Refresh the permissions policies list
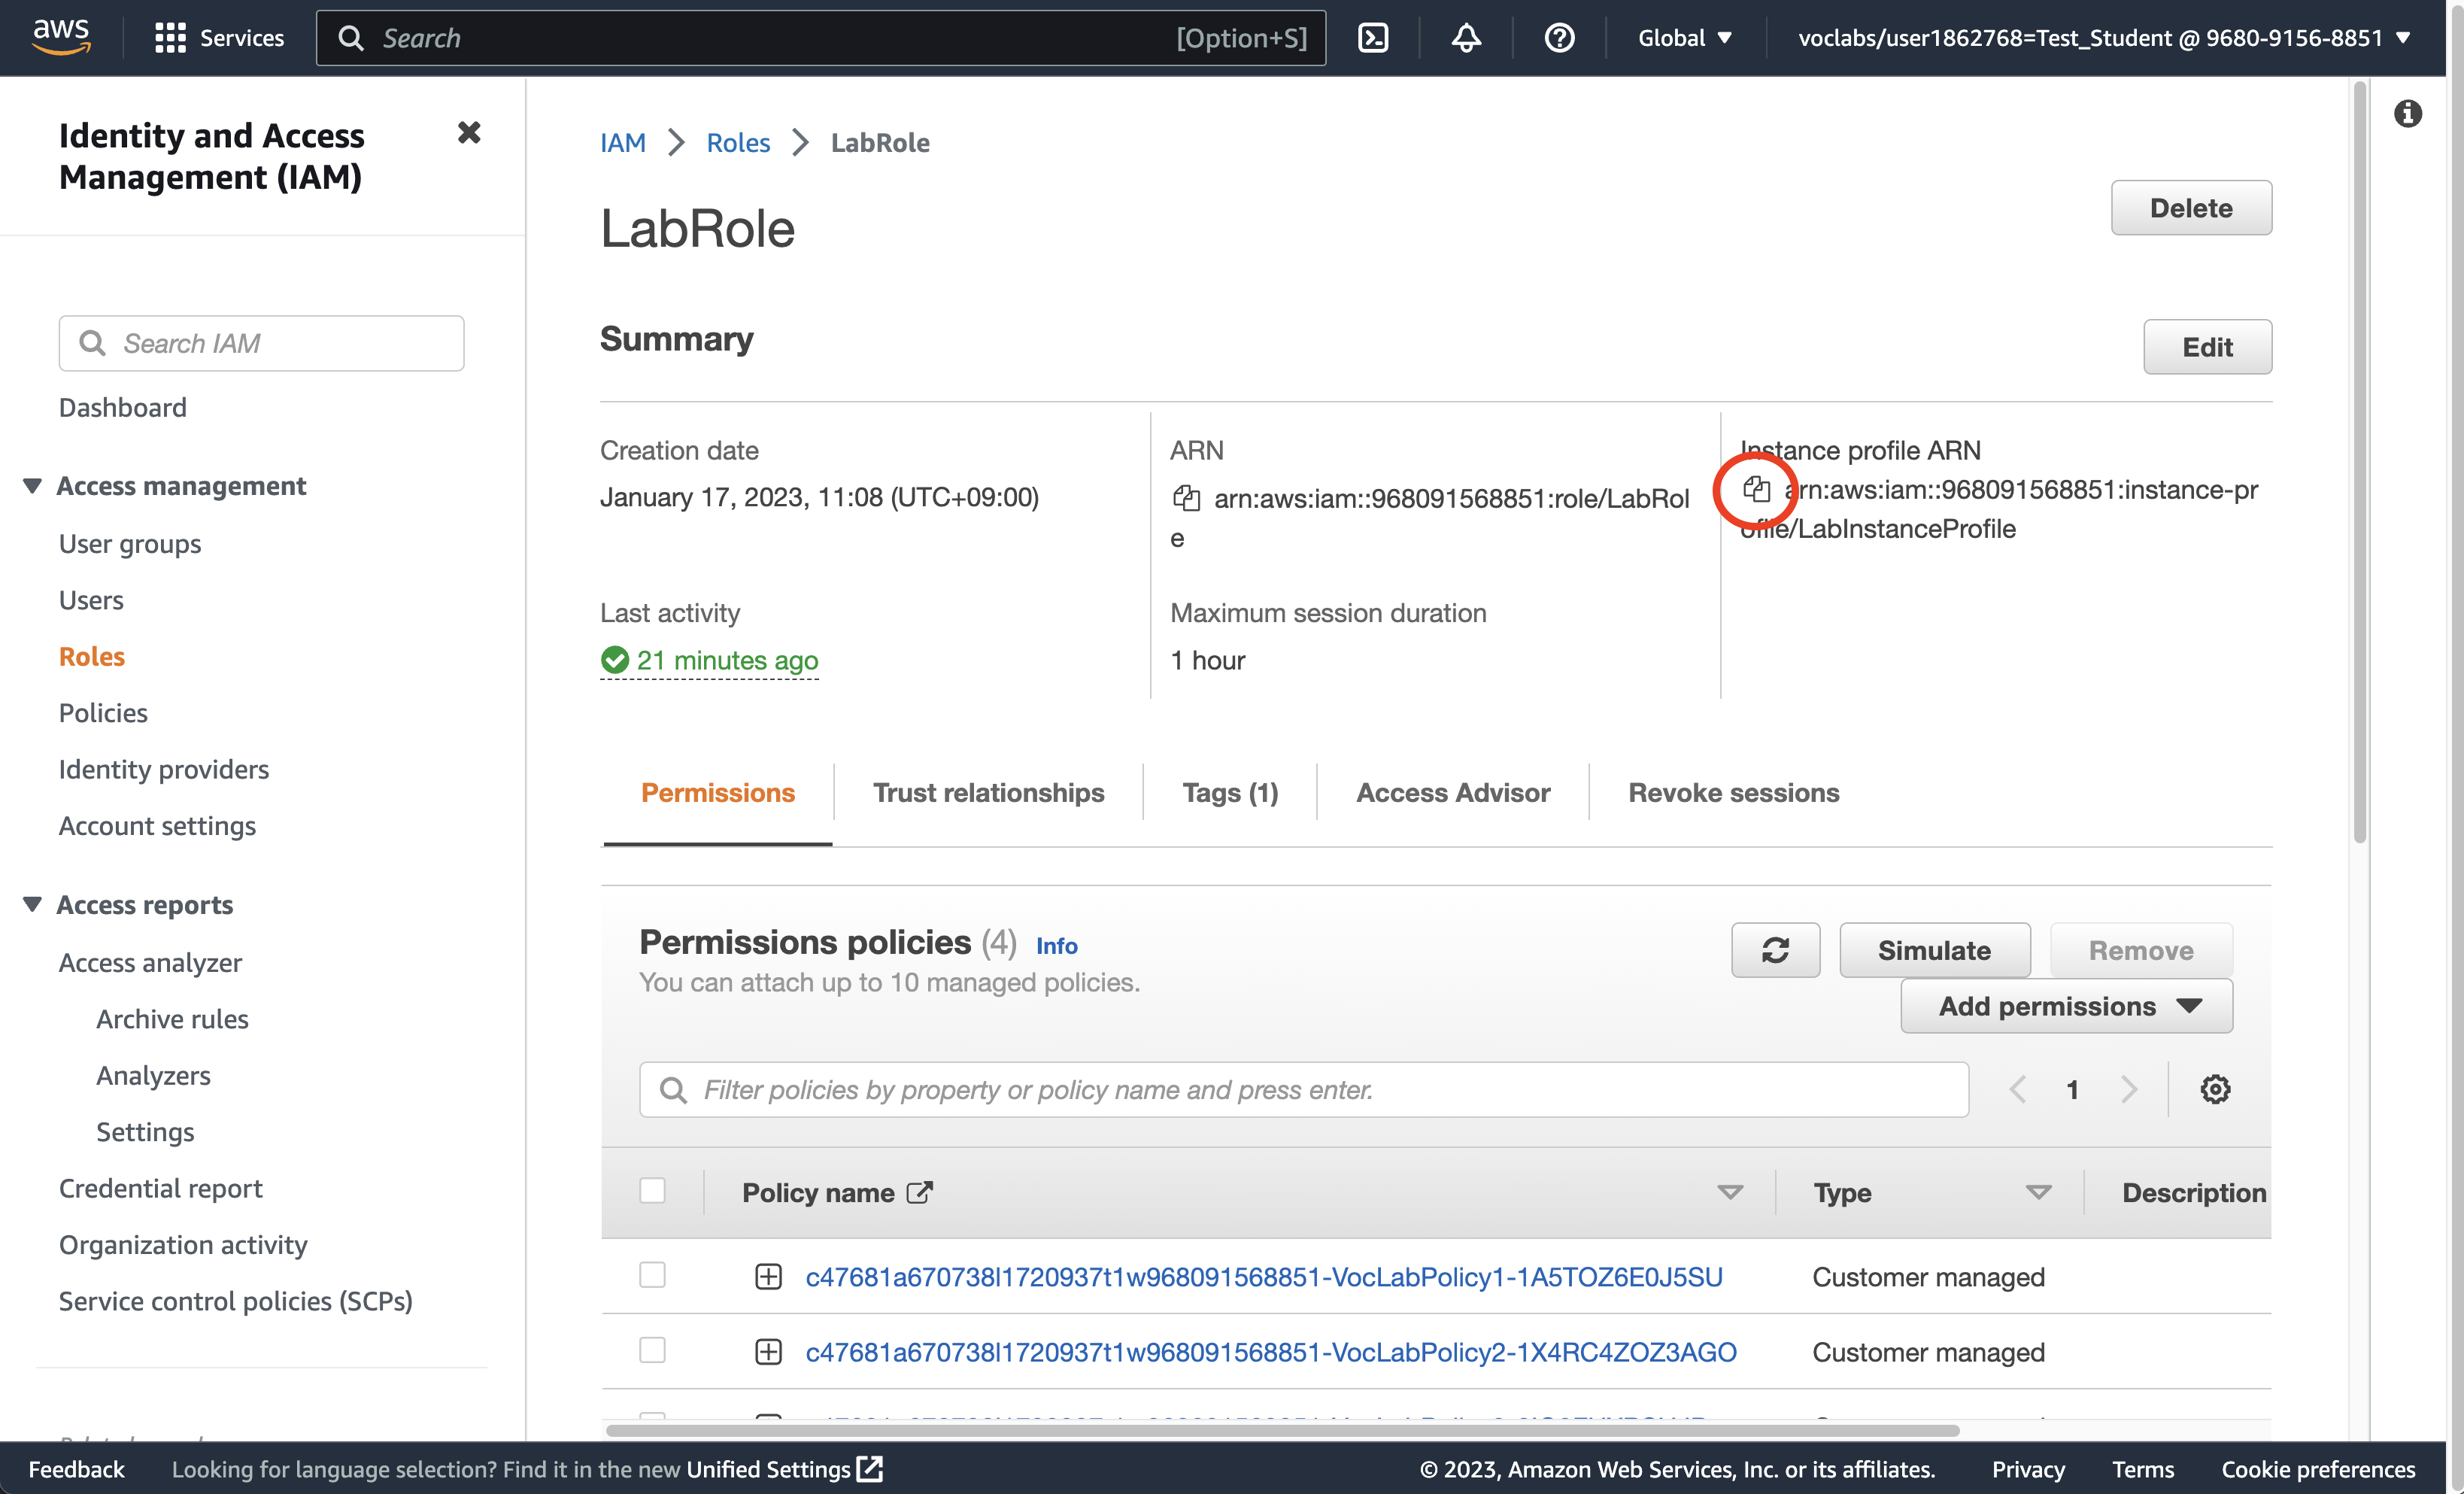 (1775, 950)
